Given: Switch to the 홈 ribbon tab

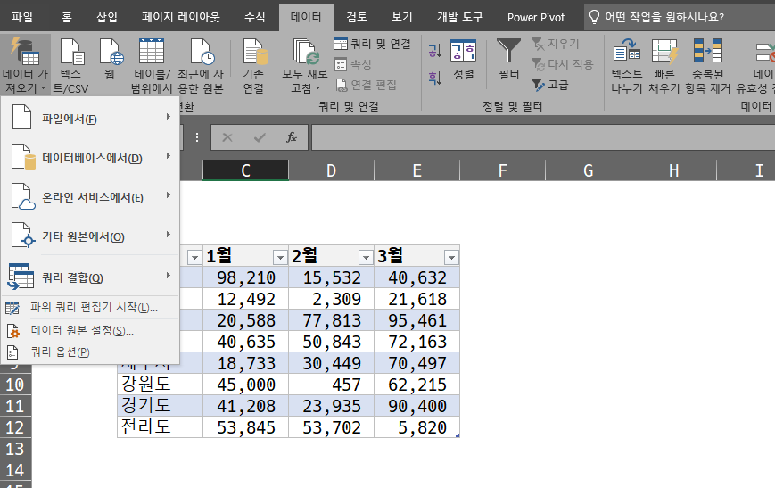Looking at the screenshot, I should tap(67, 17).
